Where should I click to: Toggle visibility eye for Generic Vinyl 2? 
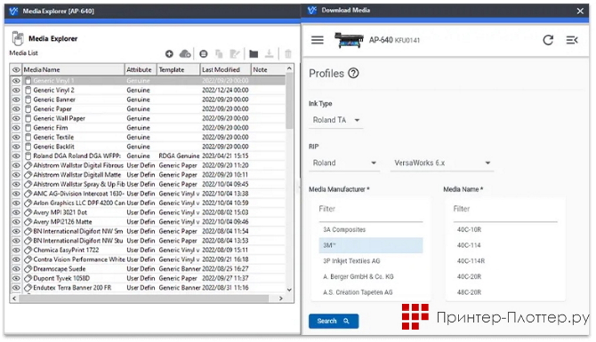(x=16, y=90)
